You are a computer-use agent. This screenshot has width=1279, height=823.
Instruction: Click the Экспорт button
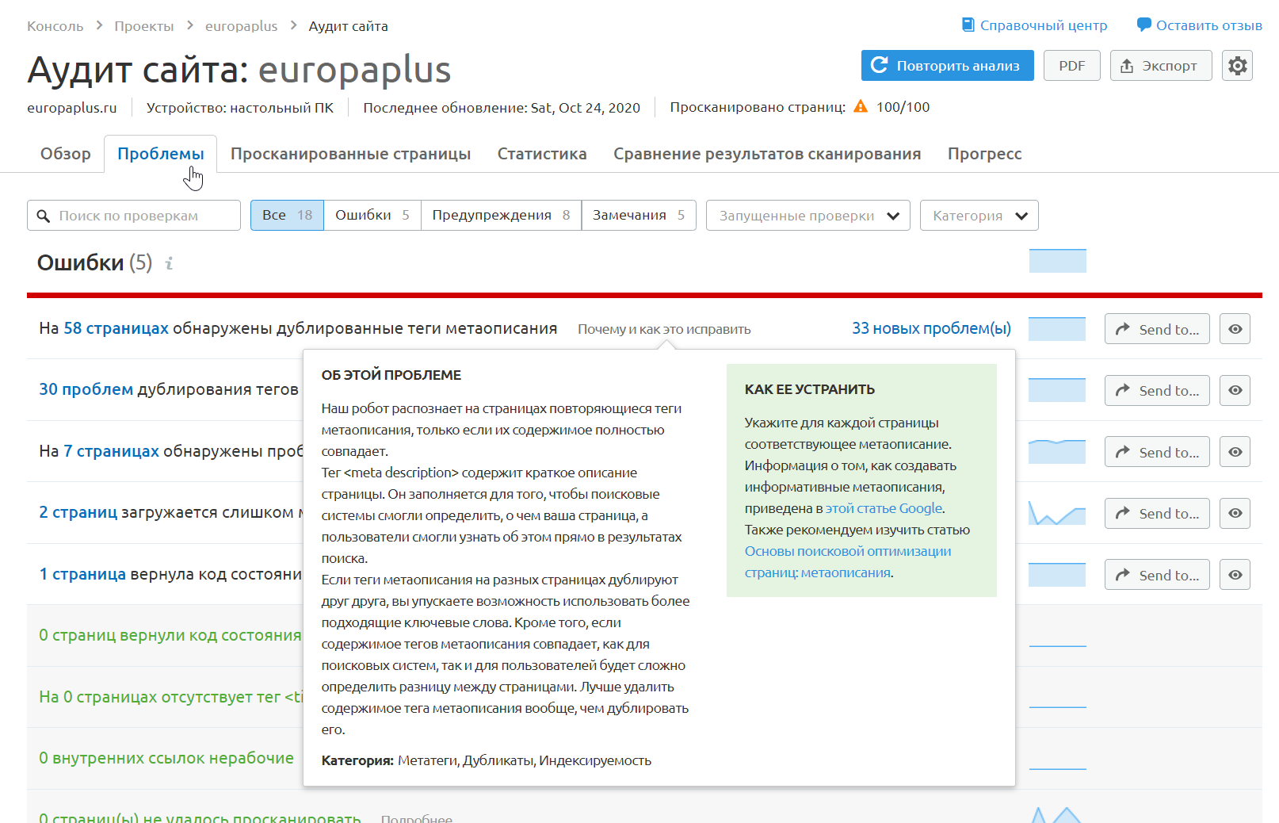pyautogui.click(x=1161, y=66)
